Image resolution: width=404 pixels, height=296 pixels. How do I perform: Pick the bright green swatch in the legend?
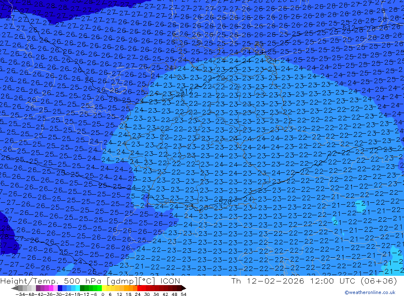point(100,288)
